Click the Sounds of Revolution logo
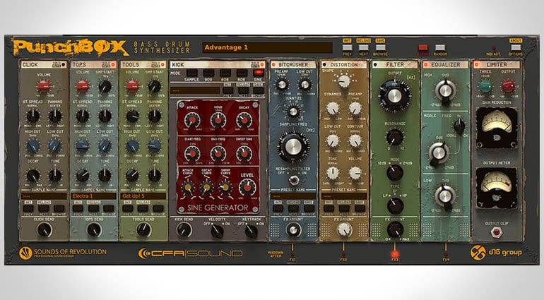Screen dimensions: 544x300 [63, 253]
